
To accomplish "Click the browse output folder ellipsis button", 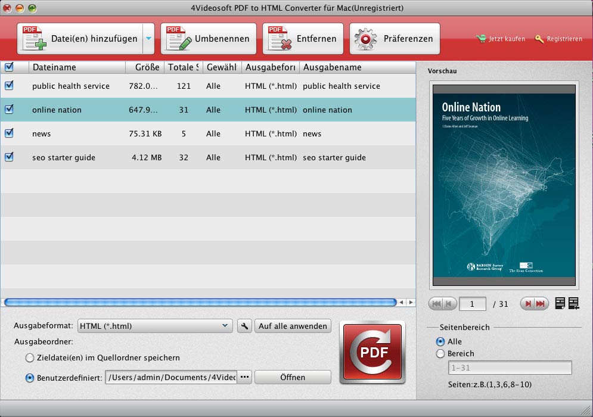I will tap(244, 377).
